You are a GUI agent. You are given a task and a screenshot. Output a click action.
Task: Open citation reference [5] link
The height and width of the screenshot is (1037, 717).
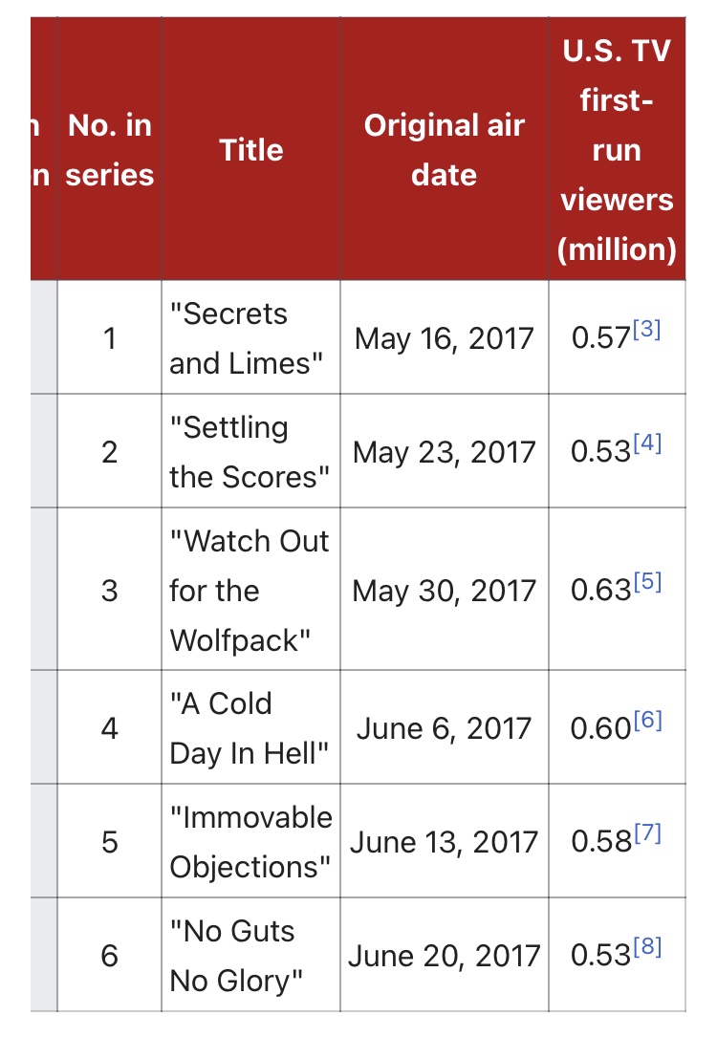647,581
